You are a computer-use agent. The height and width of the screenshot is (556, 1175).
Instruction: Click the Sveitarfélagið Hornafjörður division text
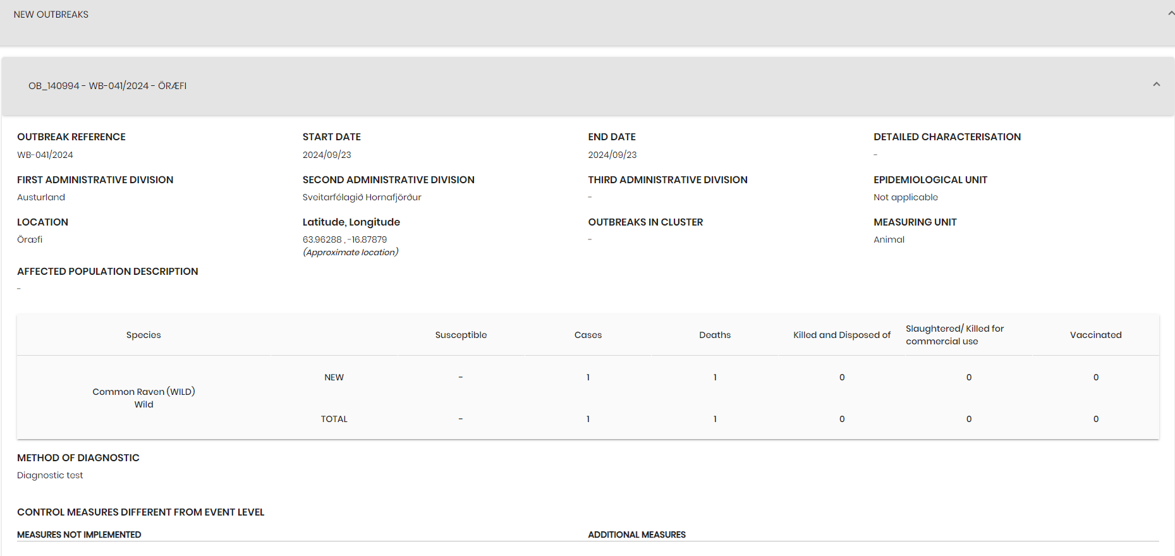[x=362, y=197]
